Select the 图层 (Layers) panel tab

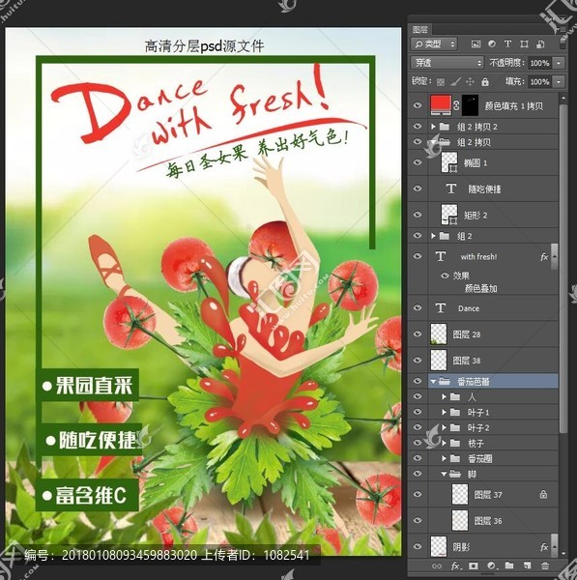419,29
